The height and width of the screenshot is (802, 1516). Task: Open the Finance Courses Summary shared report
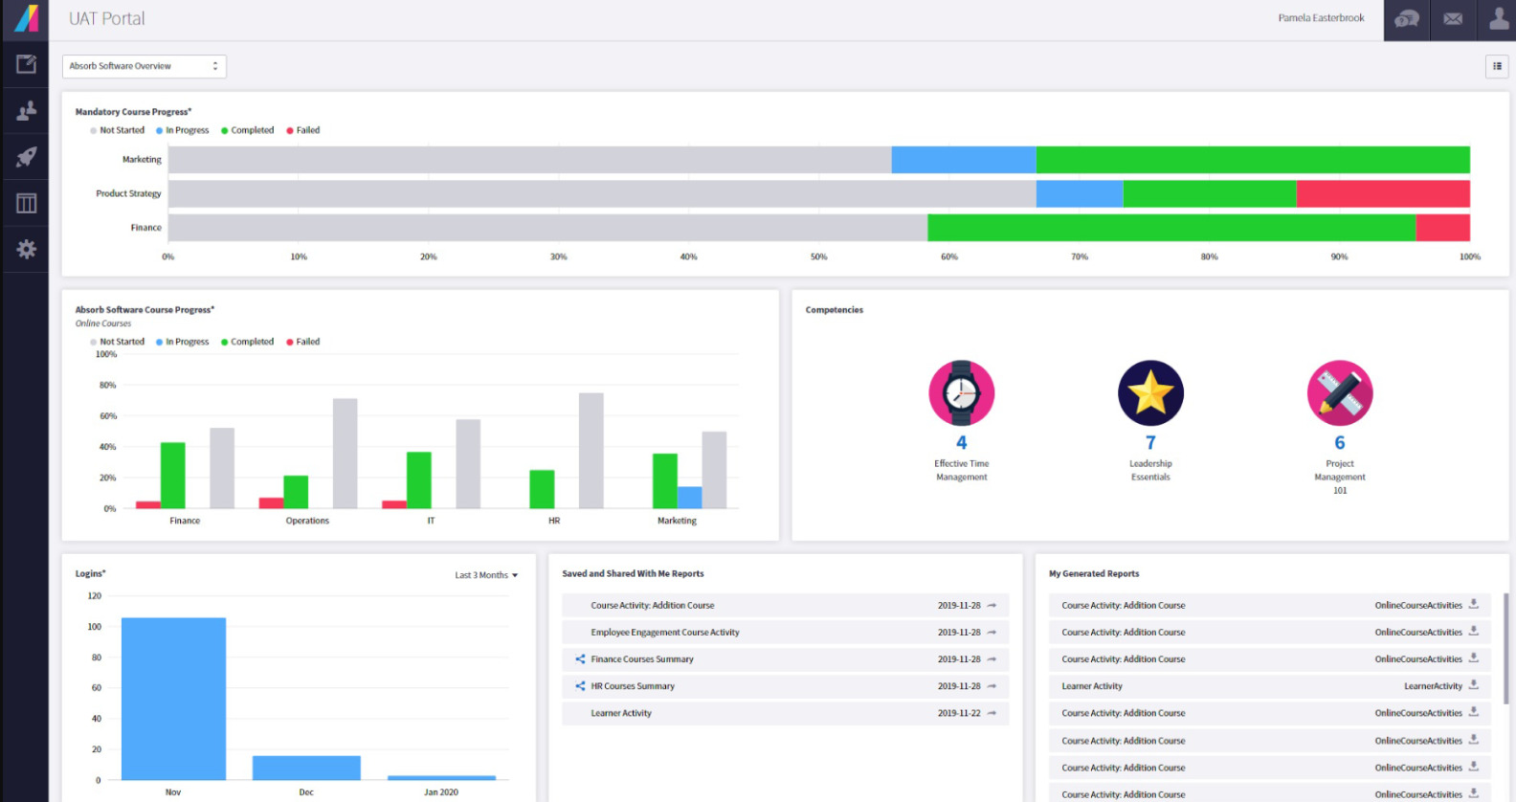pyautogui.click(x=641, y=659)
